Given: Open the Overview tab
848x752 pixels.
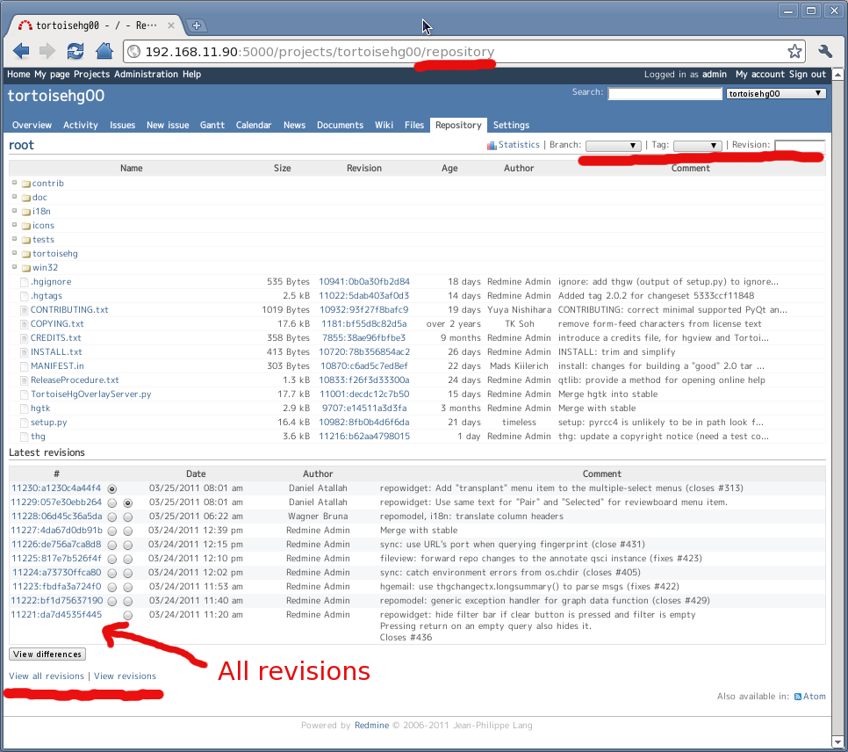Looking at the screenshot, I should click(x=32, y=125).
